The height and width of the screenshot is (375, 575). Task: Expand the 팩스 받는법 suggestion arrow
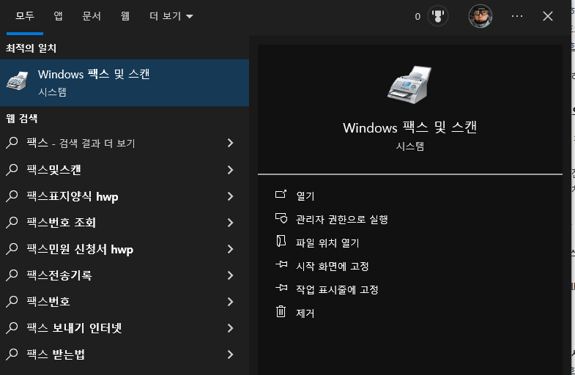[x=230, y=354]
